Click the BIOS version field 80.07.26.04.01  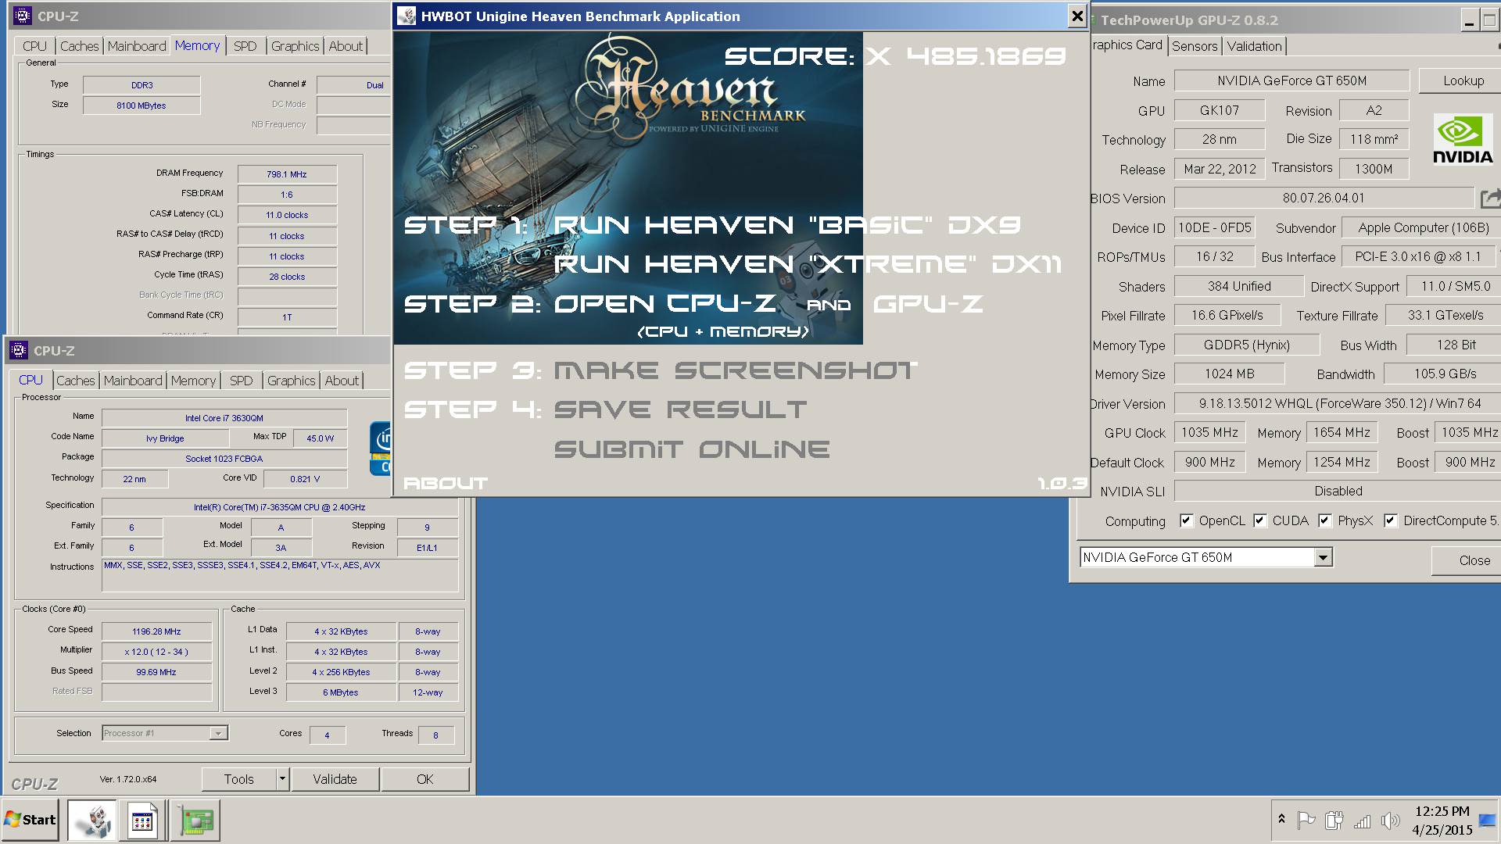coord(1324,198)
